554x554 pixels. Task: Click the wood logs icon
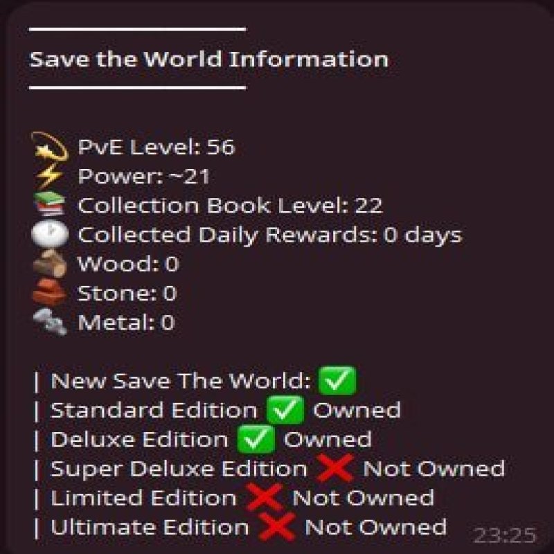click(50, 264)
